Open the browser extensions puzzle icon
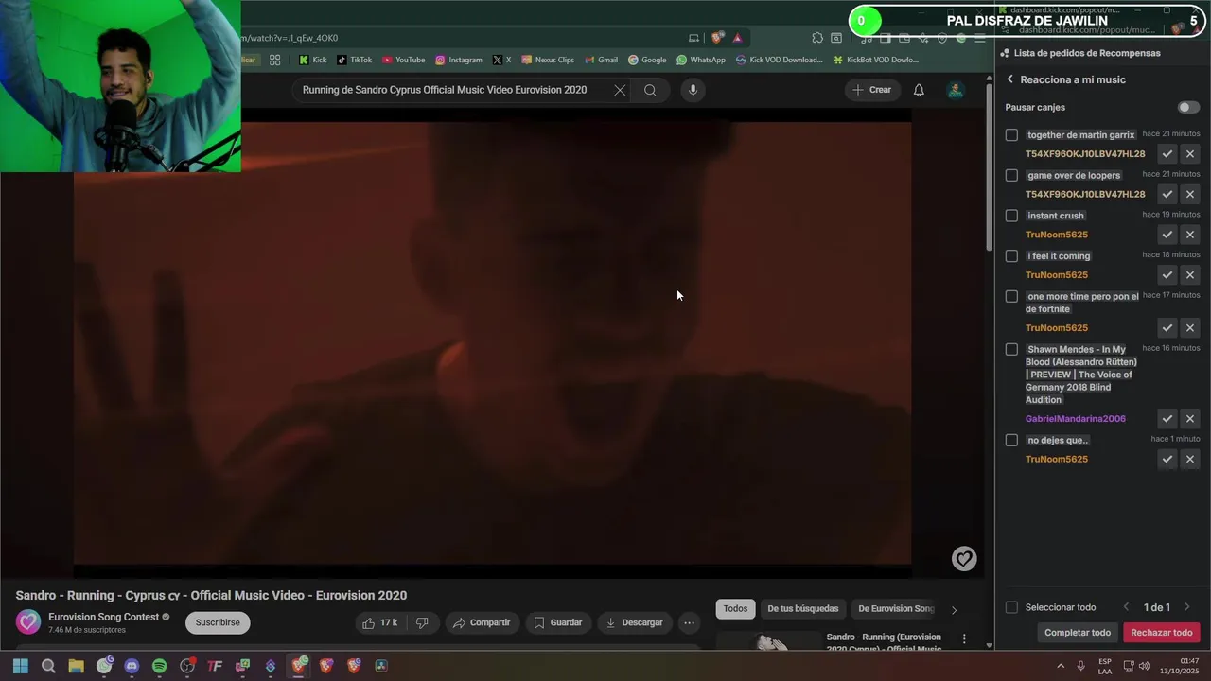Screen dimensions: 1211x681 click(817, 38)
